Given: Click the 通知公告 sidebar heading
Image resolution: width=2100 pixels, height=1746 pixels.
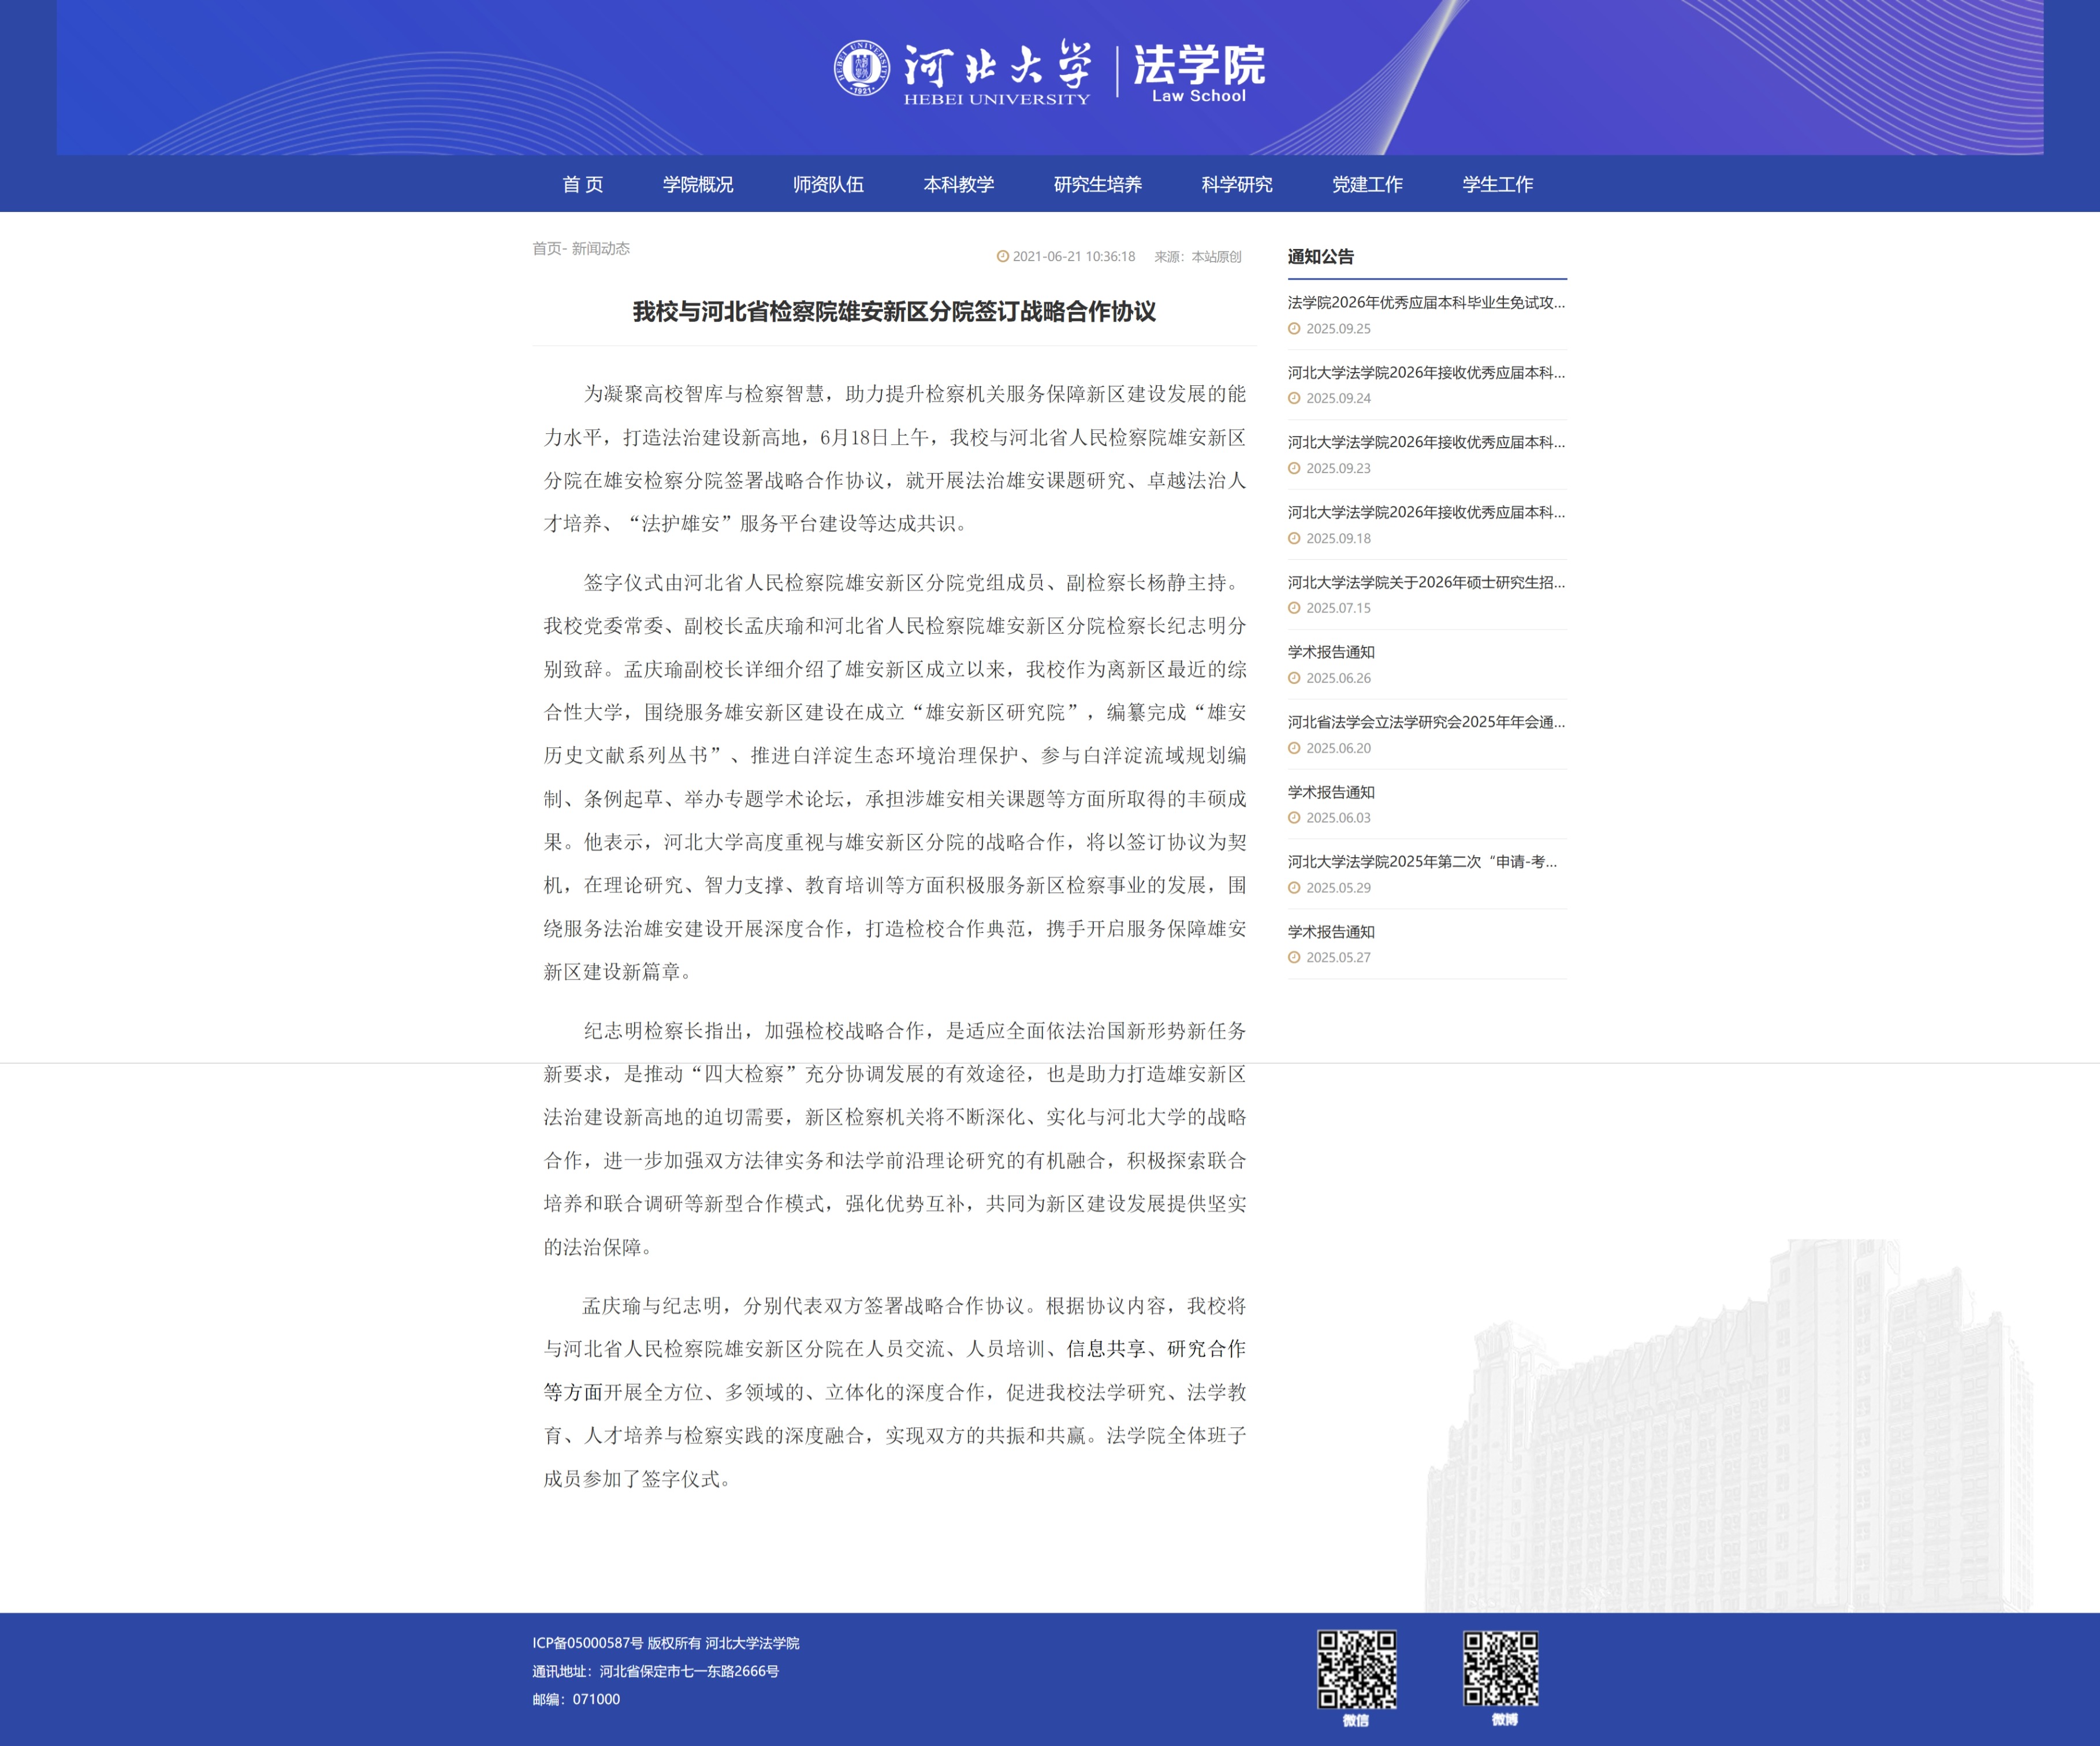Looking at the screenshot, I should pos(1320,257).
